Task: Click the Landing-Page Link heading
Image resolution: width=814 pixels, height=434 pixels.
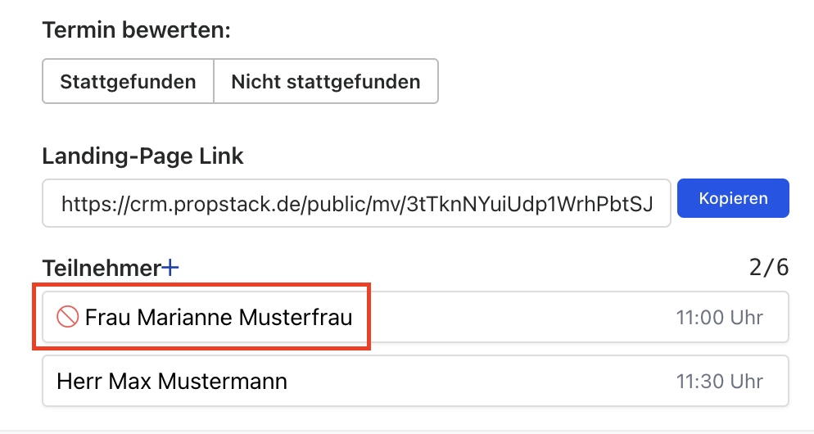Action: pyautogui.click(x=142, y=156)
